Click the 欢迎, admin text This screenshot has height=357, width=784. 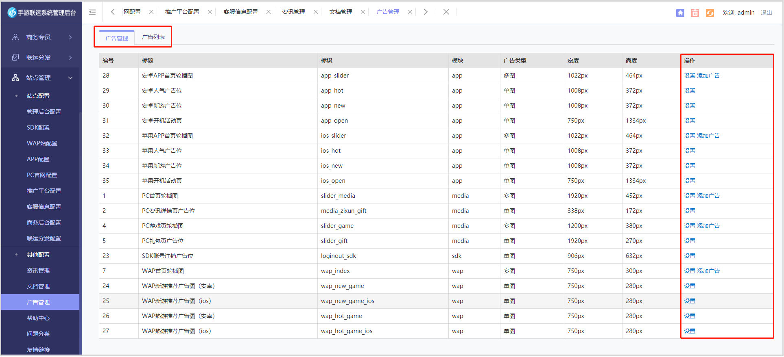[739, 13]
